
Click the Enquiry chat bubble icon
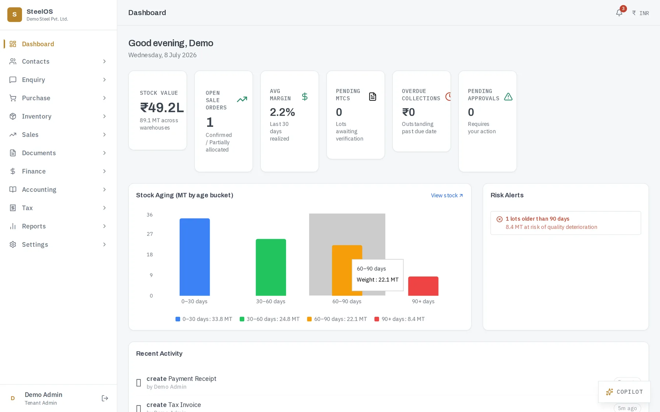[x=13, y=80]
